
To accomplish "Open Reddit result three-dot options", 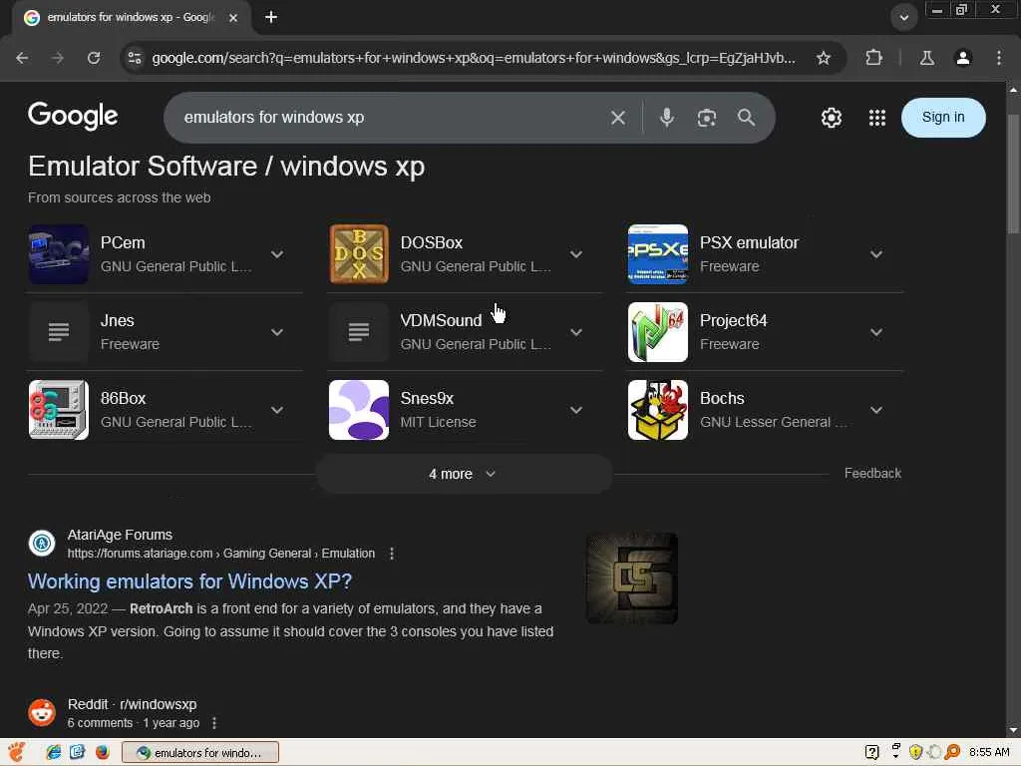I will [214, 723].
